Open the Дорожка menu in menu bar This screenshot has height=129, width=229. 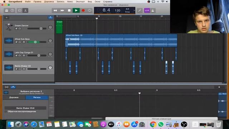(49, 1)
